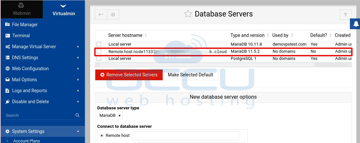Screen dimensions: 360x143
Task: Check the PostgreSQL Local server row checkbox
Action: [x=99, y=59]
